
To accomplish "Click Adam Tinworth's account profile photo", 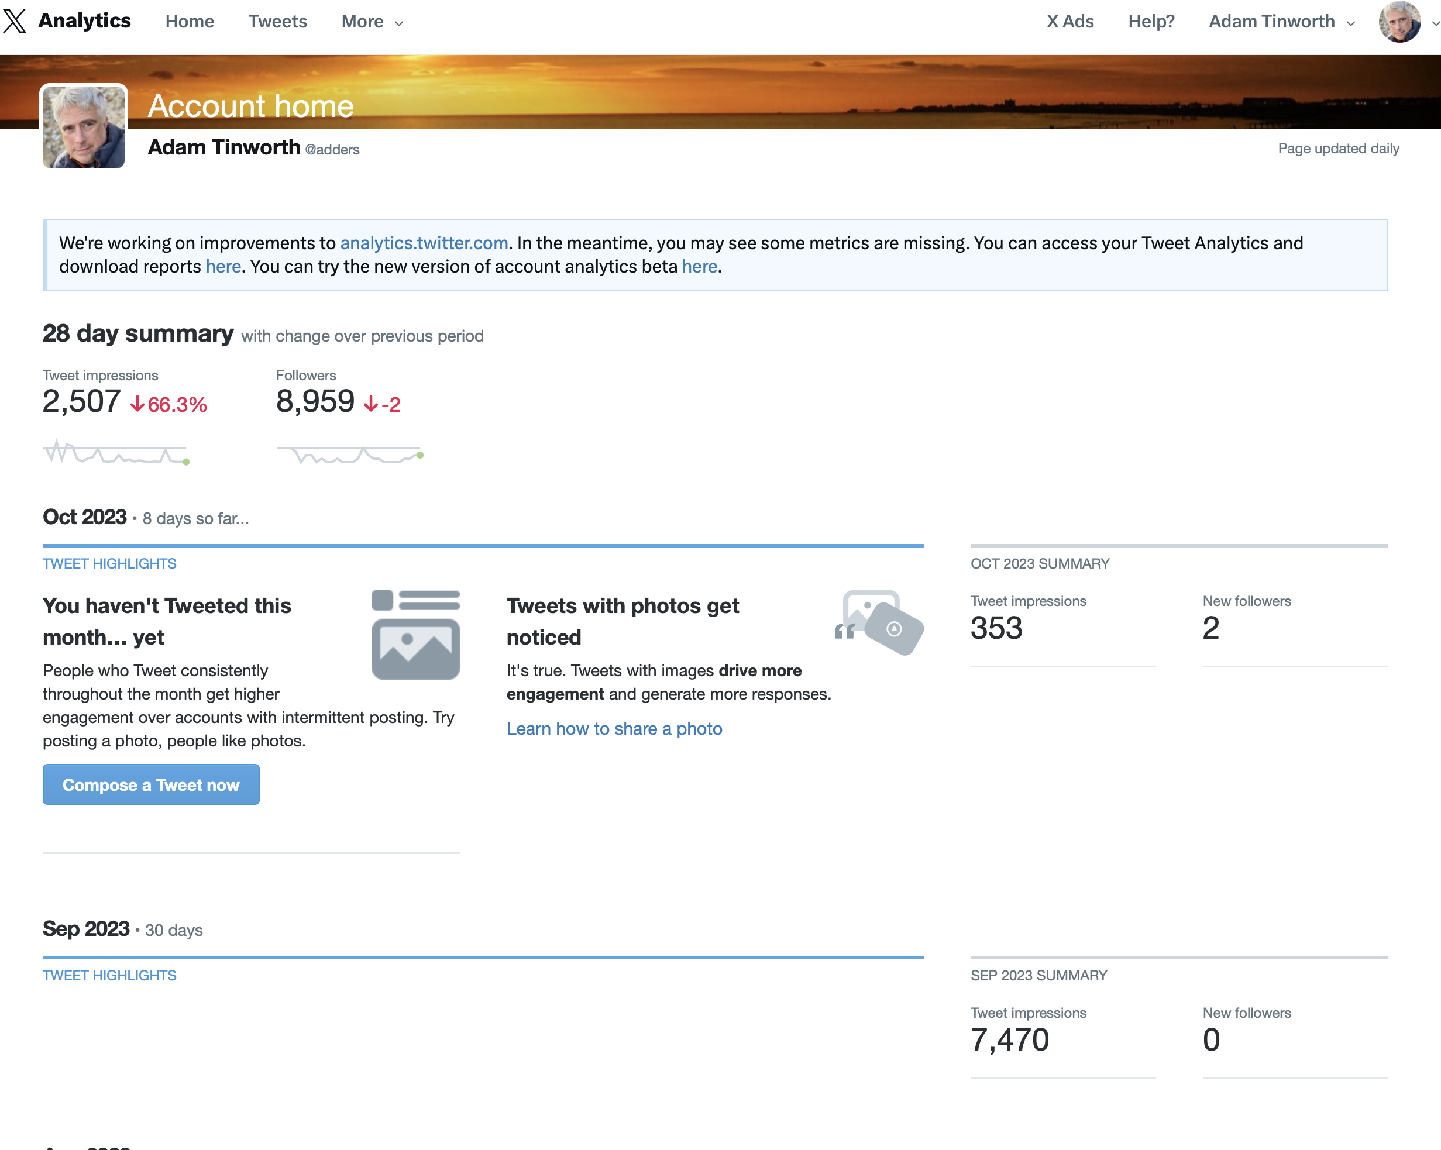I will tap(83, 127).
